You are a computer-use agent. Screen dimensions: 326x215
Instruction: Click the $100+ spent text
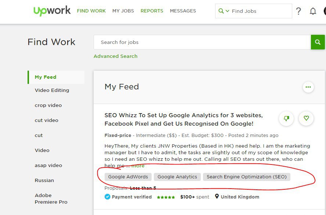195,197
